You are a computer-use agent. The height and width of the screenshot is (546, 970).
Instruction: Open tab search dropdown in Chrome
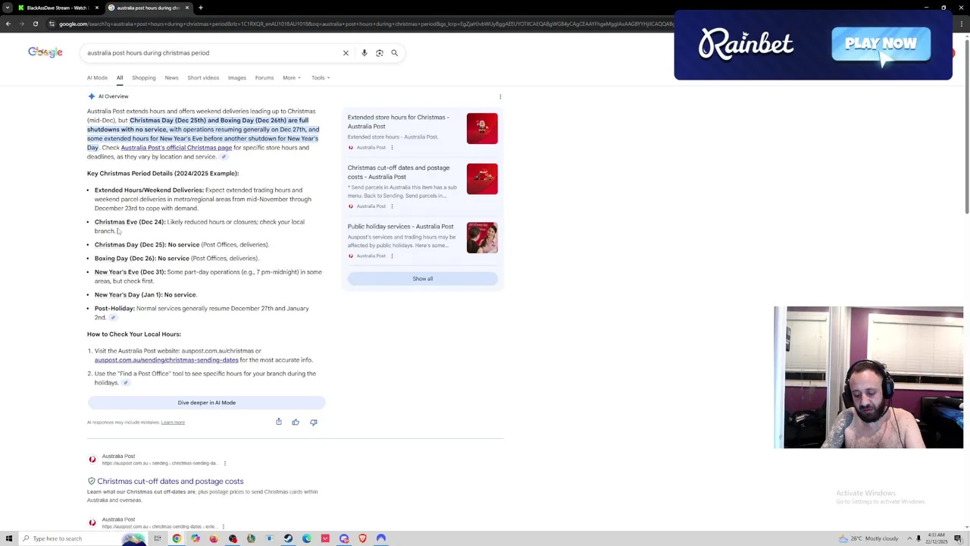coord(8,8)
